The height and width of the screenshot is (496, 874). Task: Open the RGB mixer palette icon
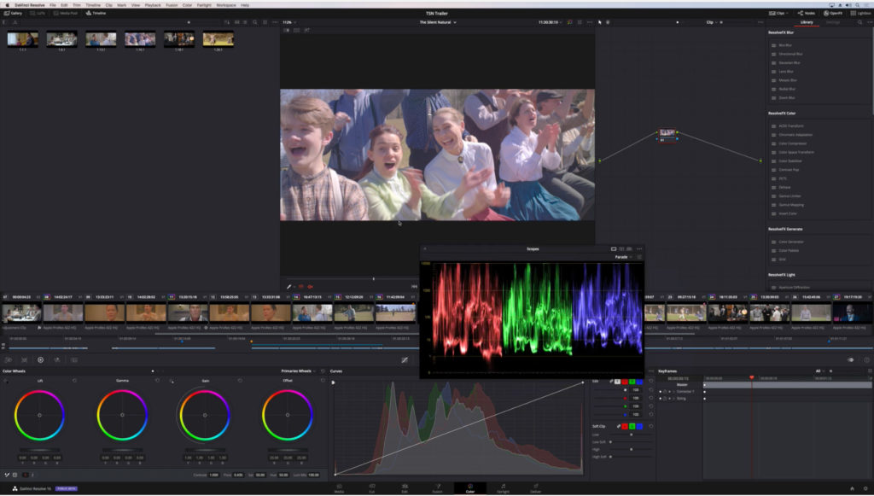57,360
